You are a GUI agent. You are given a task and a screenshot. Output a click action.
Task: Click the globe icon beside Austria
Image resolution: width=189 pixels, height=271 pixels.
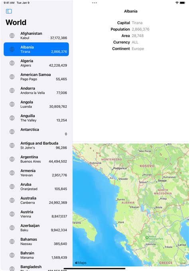[12, 214]
